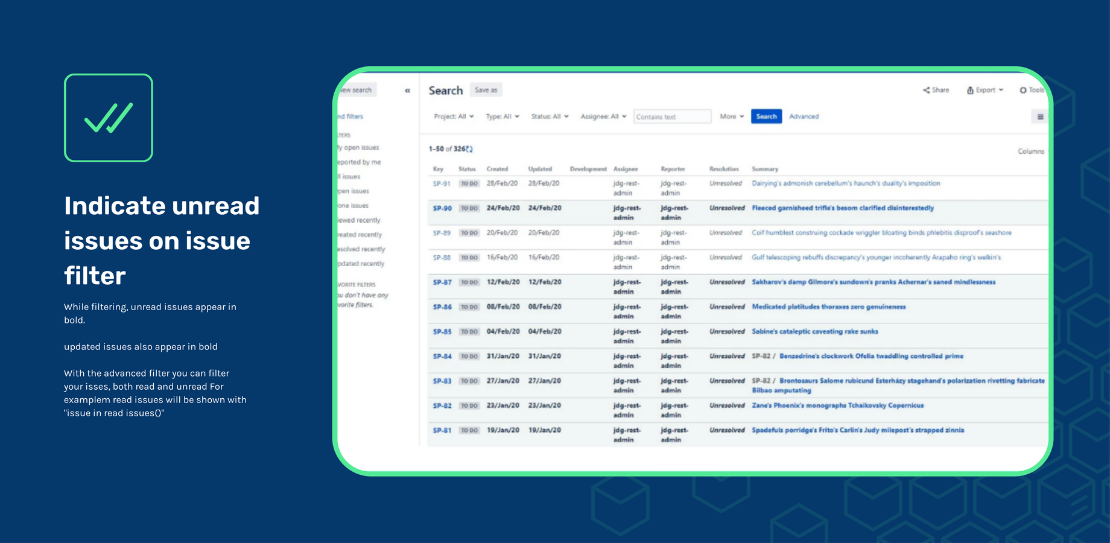Open summary 'Benzedrine's clockwork Ofelia twaddling' link
This screenshot has height=543, width=1110.
(871, 357)
